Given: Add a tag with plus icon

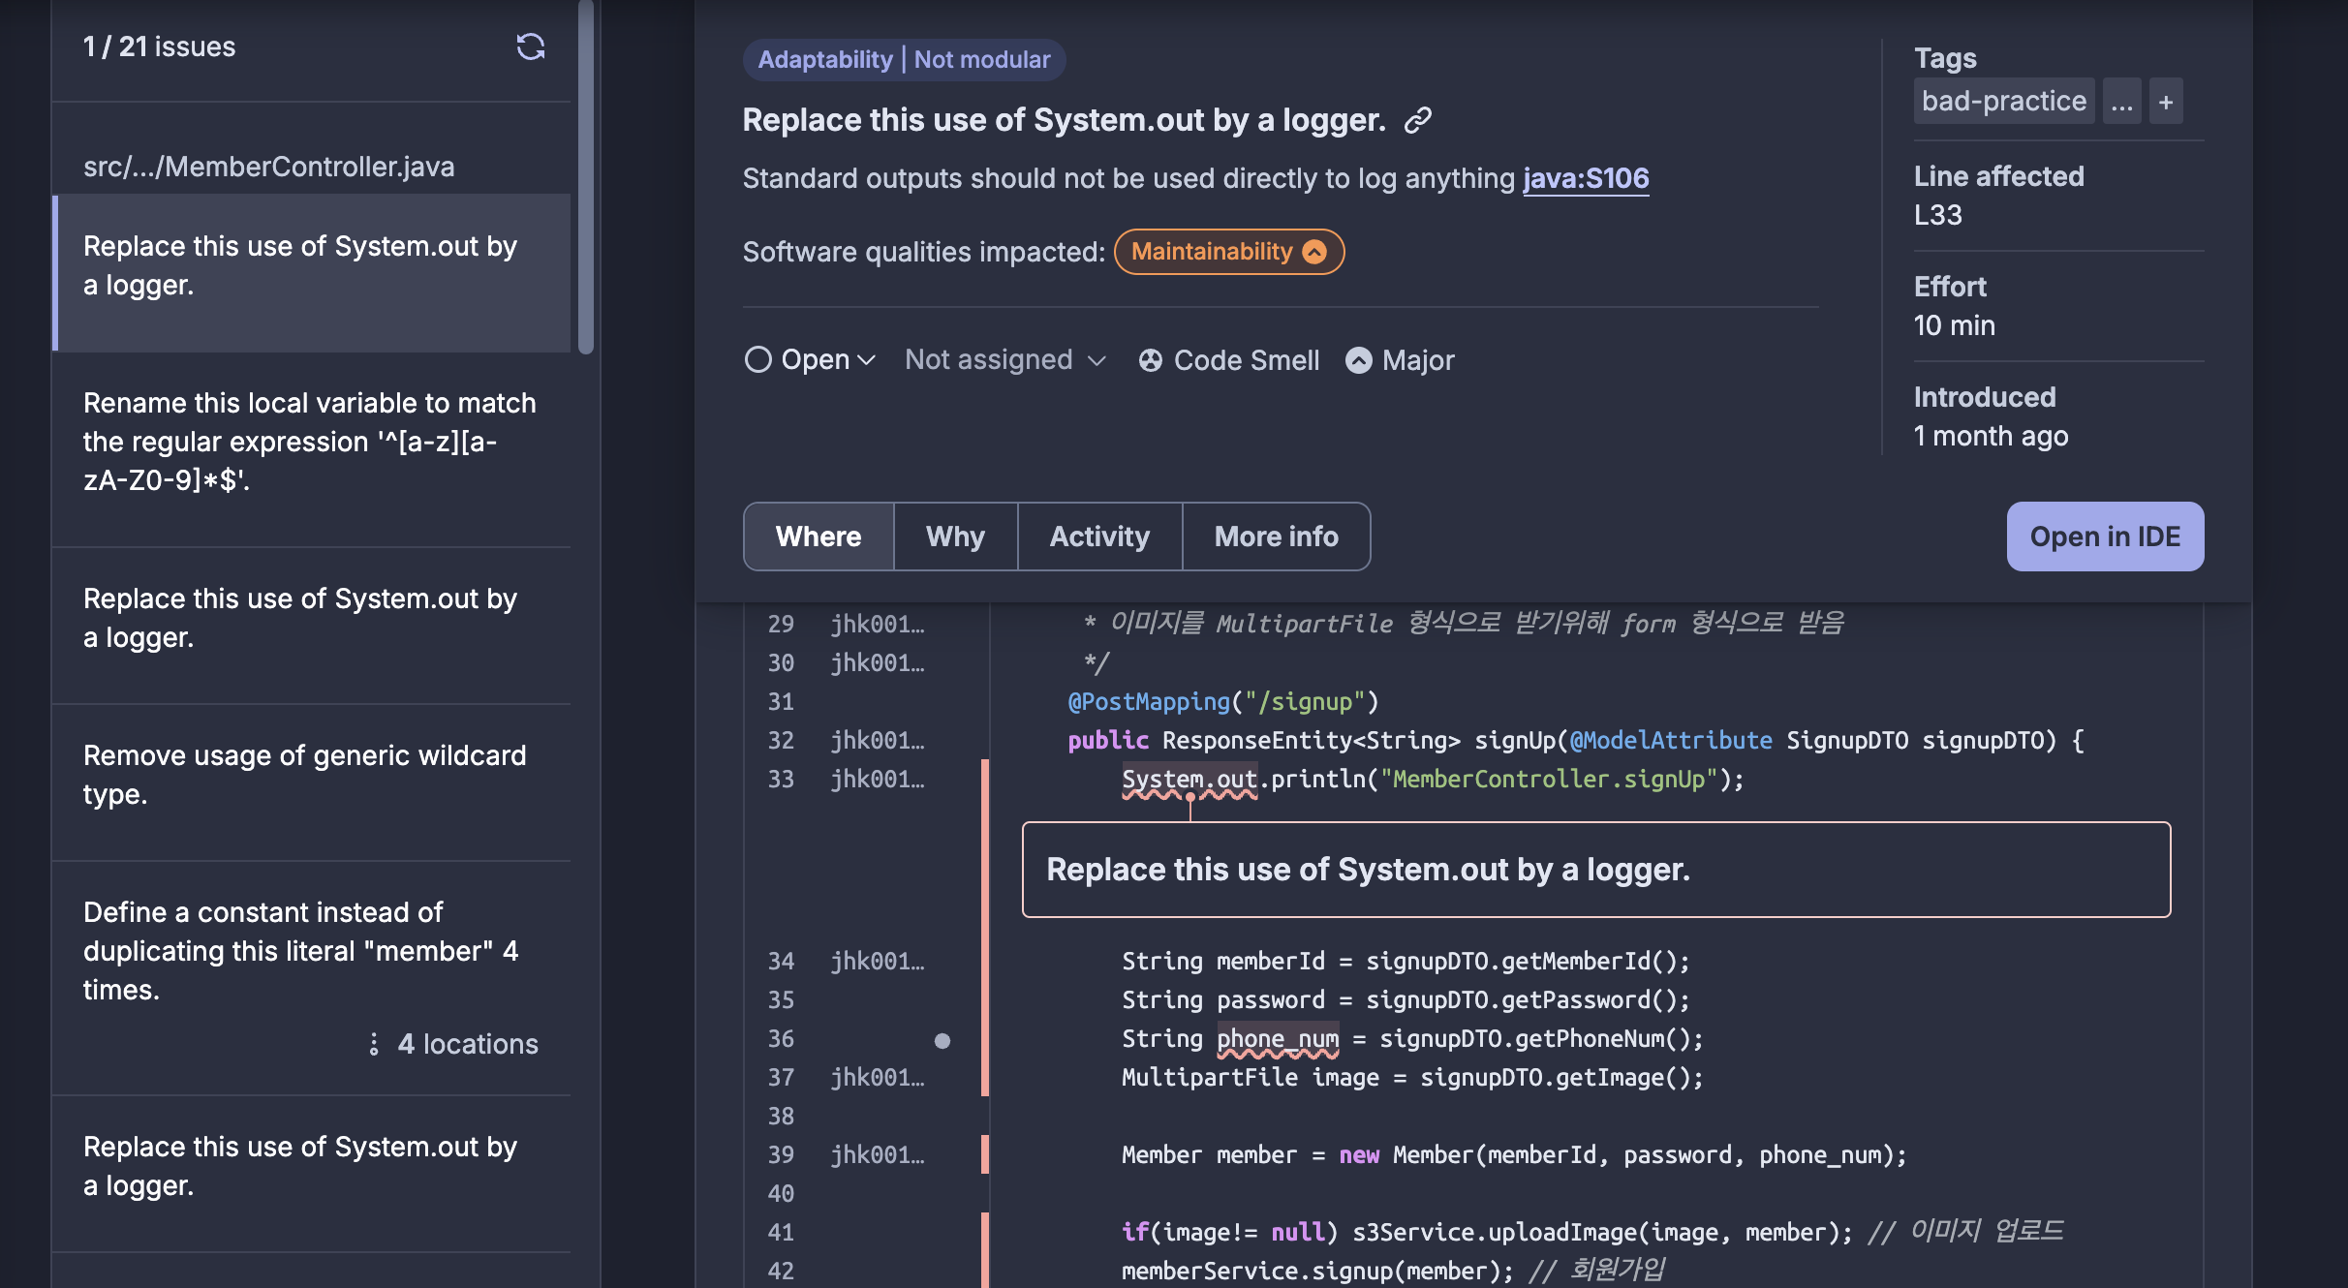Looking at the screenshot, I should (2166, 102).
